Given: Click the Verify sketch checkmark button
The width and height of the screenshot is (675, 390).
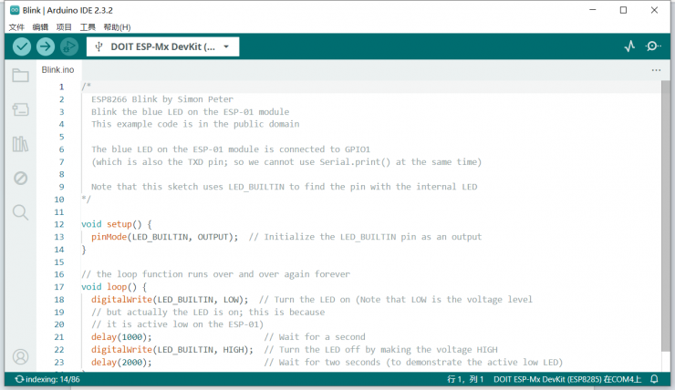Looking at the screenshot, I should 22,46.
